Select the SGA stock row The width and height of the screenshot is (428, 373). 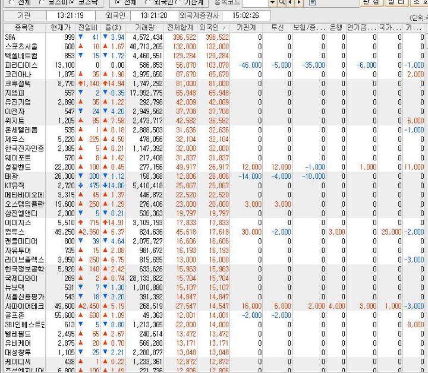[214, 37]
